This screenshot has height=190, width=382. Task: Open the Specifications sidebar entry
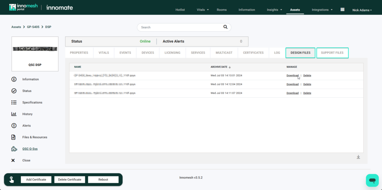(32, 103)
